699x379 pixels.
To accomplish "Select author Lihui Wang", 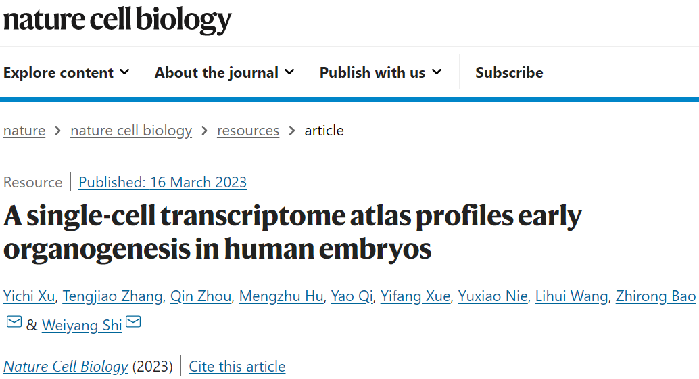I will pos(571,296).
